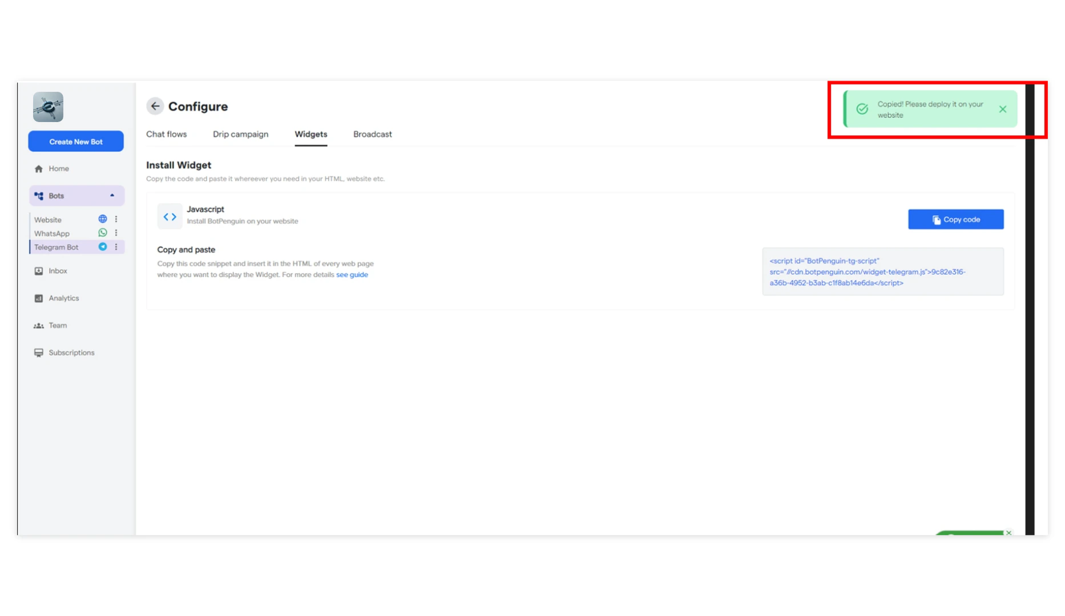Click the Copy and paste heading
Screen dimensions: 1065x616
click(186, 250)
